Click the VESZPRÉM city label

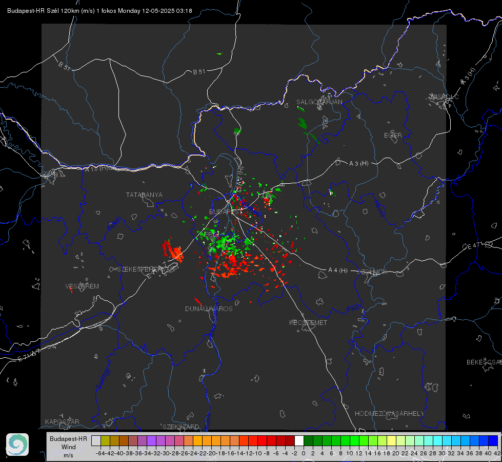[x=82, y=286]
